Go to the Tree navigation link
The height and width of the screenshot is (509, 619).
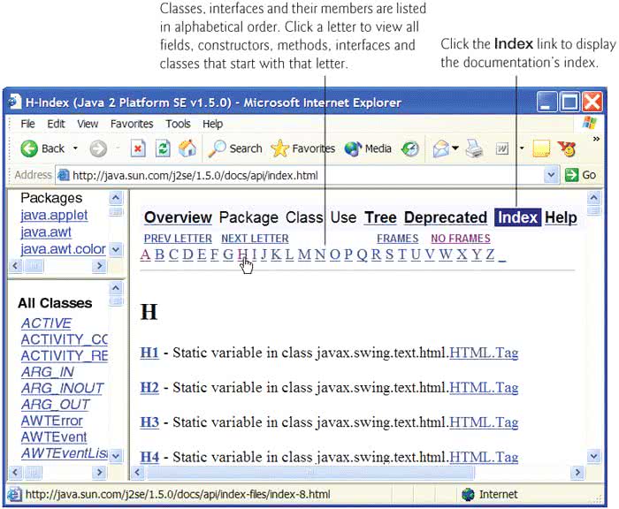pos(380,217)
